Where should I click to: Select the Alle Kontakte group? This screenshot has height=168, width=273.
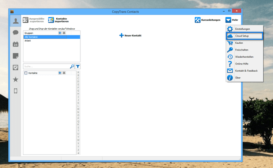pos(52,37)
